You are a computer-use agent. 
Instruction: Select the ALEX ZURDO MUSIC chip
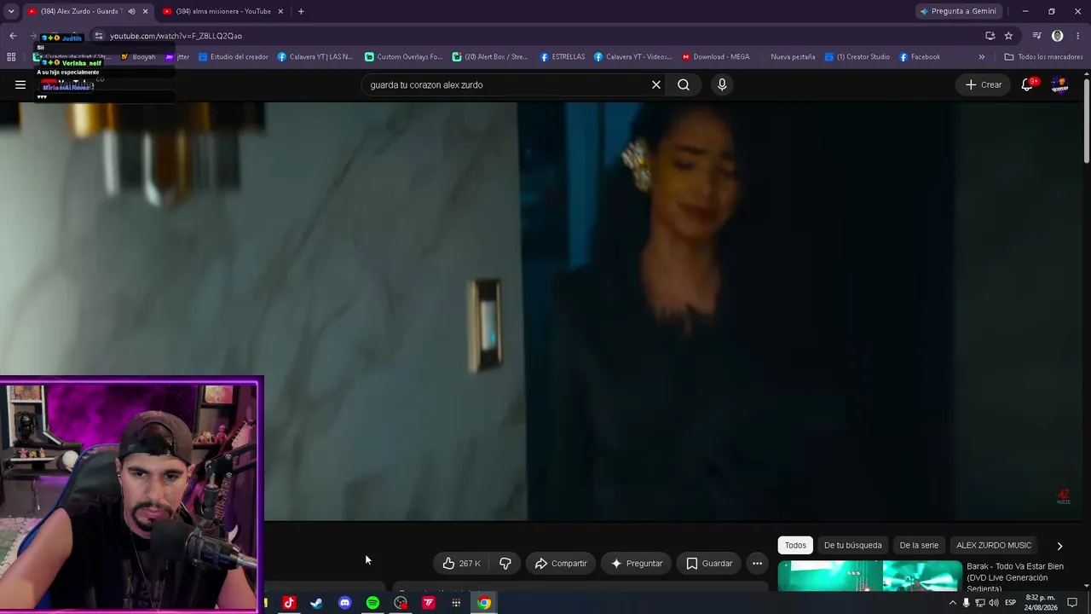pyautogui.click(x=994, y=545)
